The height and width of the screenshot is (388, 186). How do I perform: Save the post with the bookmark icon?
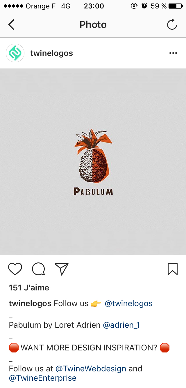click(173, 269)
